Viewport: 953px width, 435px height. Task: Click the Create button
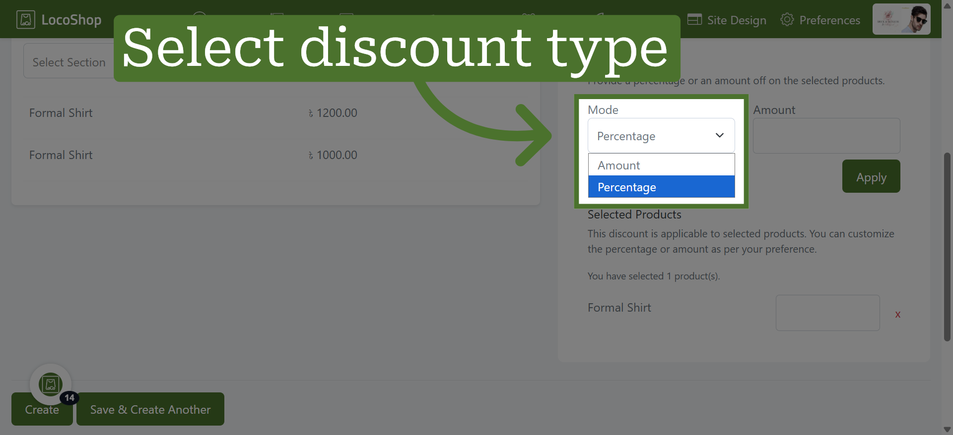coord(42,409)
